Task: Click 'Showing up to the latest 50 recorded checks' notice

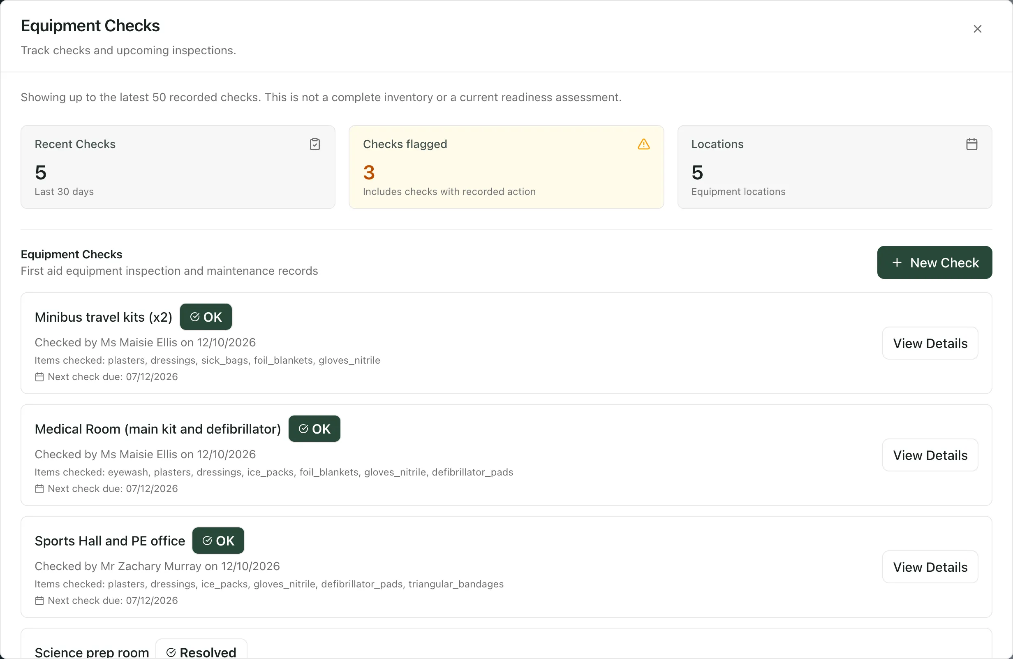Action: click(321, 97)
